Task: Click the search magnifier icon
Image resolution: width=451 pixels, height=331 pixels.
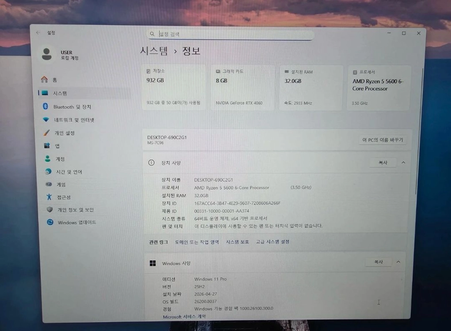Action: [x=152, y=34]
